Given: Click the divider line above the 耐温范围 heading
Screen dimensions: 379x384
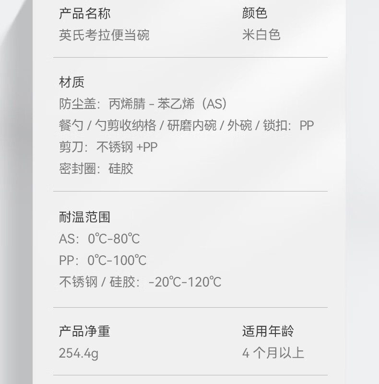Looking at the screenshot, I should tap(190, 191).
